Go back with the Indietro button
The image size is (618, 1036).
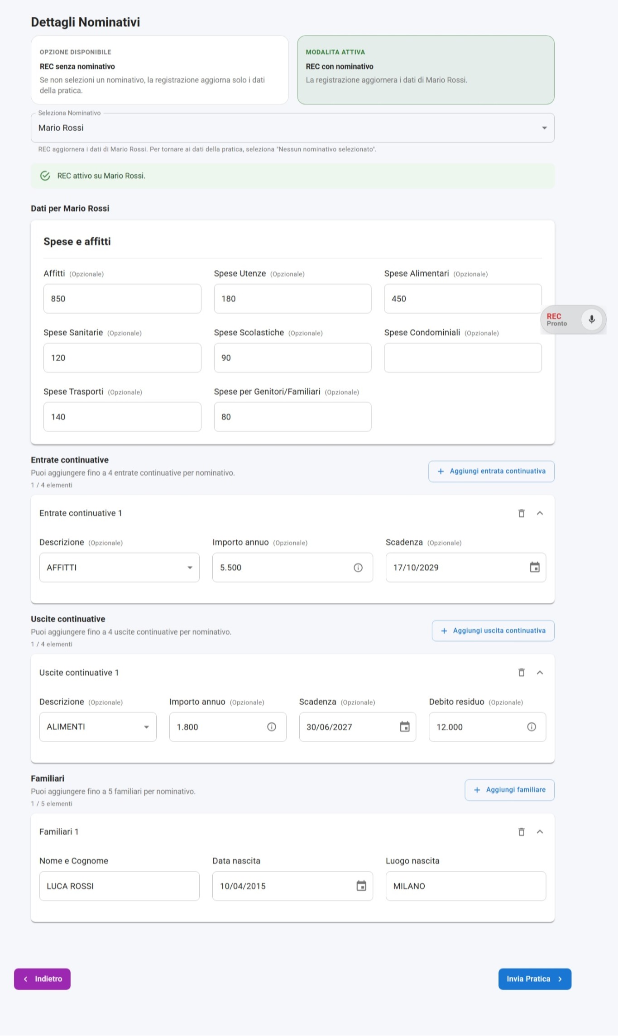coord(42,979)
